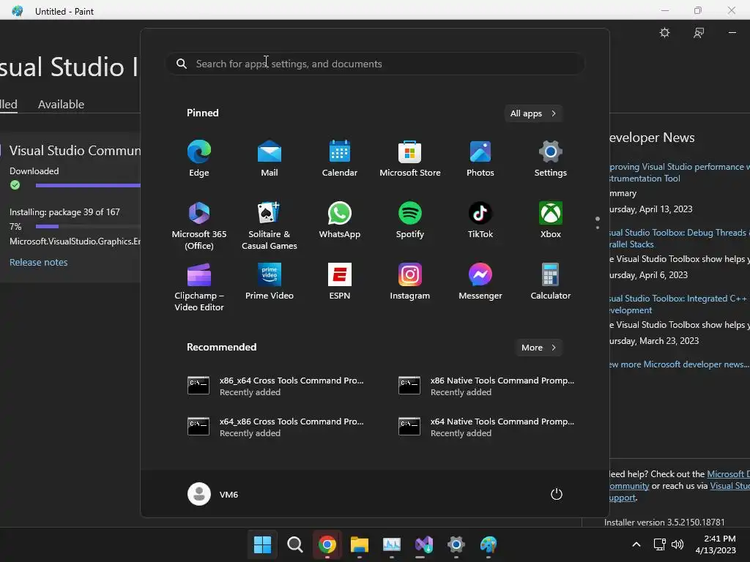Open Release notes link in Visual Studio Installer
This screenshot has height=562, width=750.
pos(38,263)
